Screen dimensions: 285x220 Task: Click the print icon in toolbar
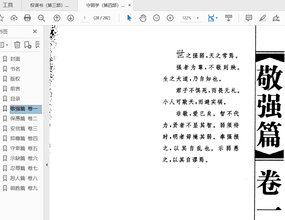point(28,18)
